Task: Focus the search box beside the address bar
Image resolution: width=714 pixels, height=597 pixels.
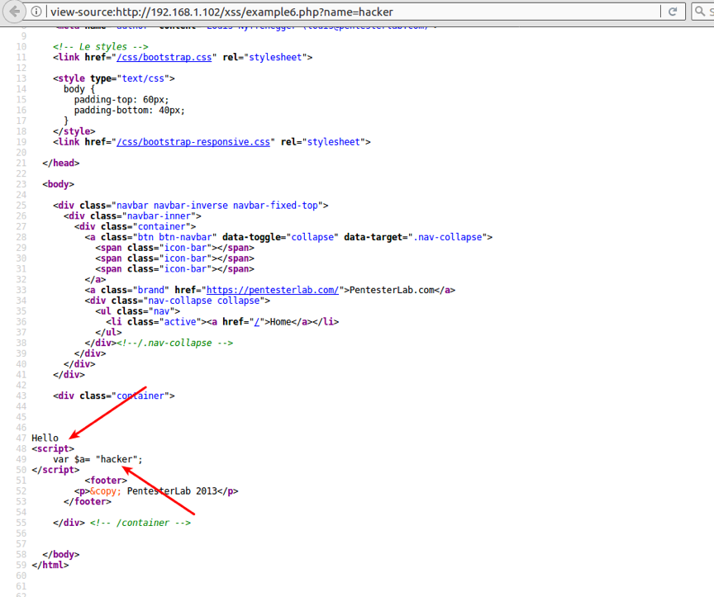Action: pos(707,12)
